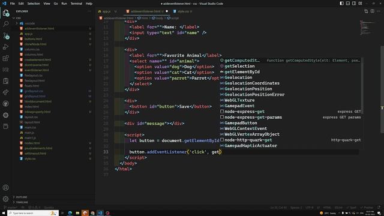Open the Help menu
This screenshot has height=216, width=384.
click(89, 4)
